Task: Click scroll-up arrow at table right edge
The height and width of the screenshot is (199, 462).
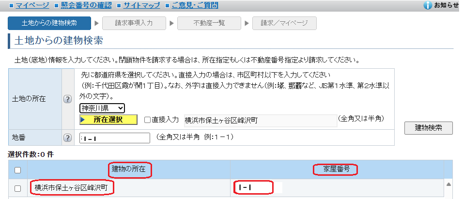Action: (448, 184)
